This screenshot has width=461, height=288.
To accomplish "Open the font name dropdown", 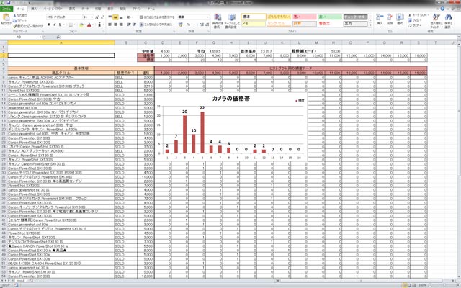I will [x=80, y=17].
